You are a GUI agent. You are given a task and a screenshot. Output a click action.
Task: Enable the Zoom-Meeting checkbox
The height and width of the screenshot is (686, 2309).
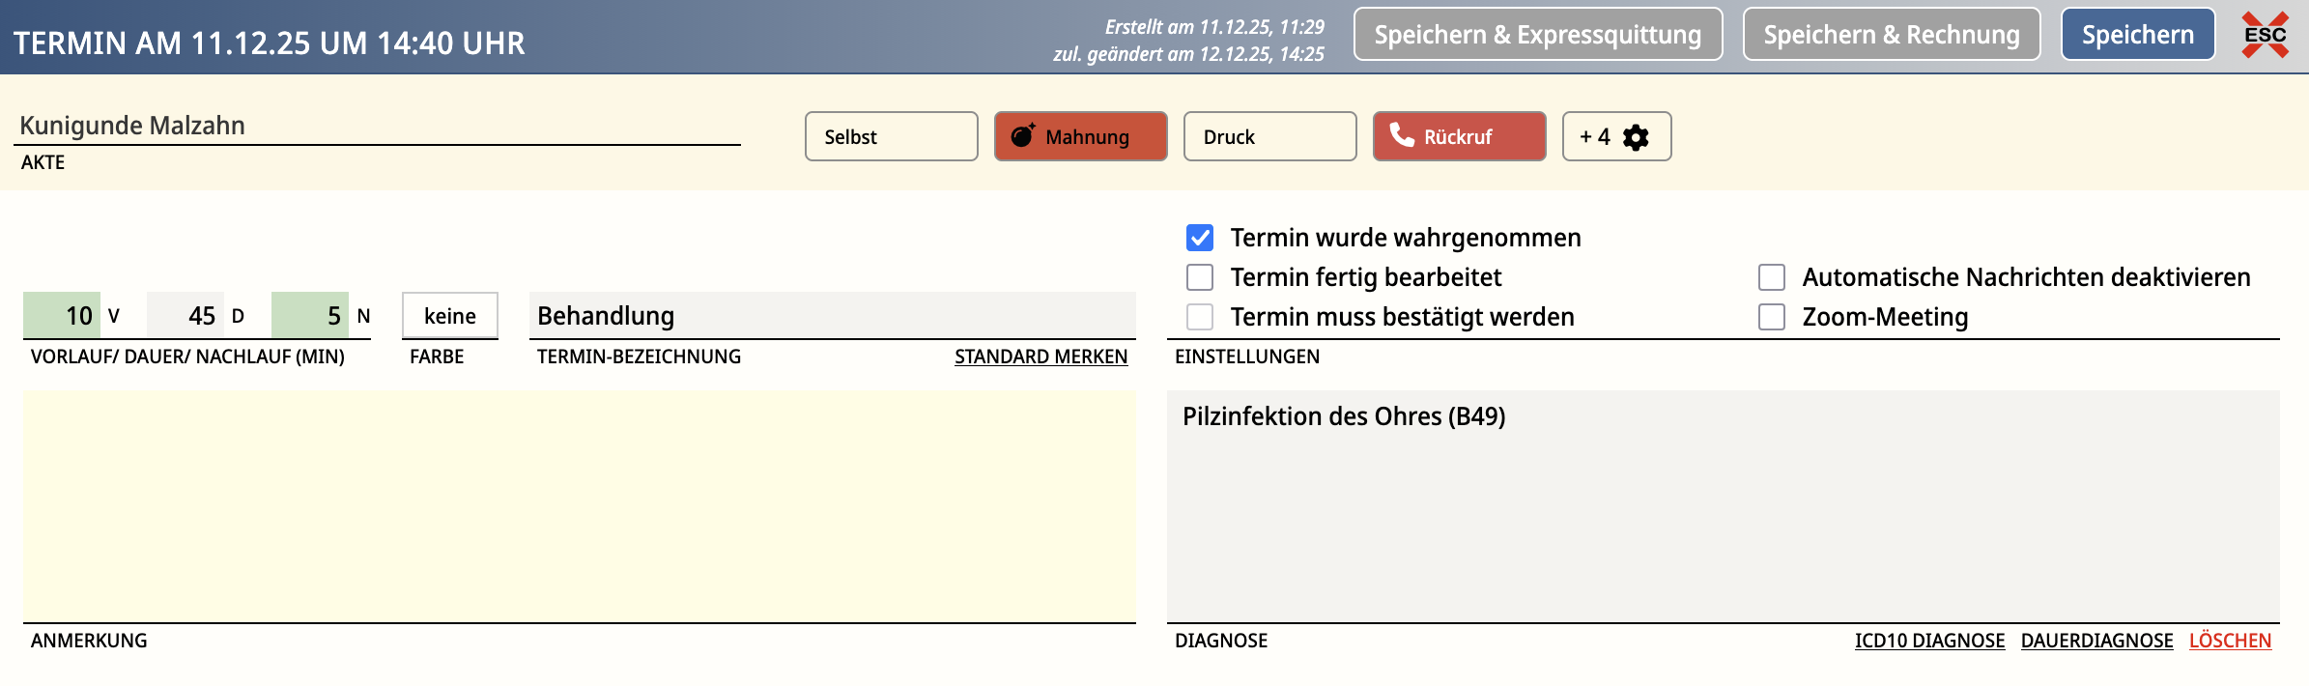1772,317
